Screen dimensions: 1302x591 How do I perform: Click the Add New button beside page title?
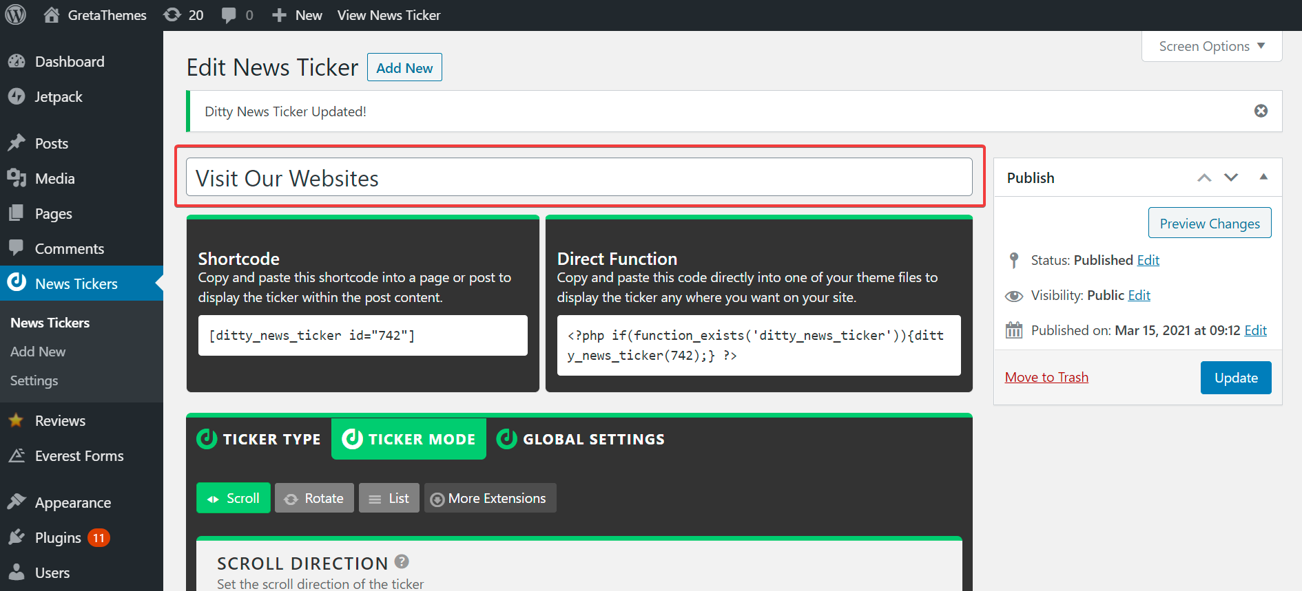coord(404,67)
